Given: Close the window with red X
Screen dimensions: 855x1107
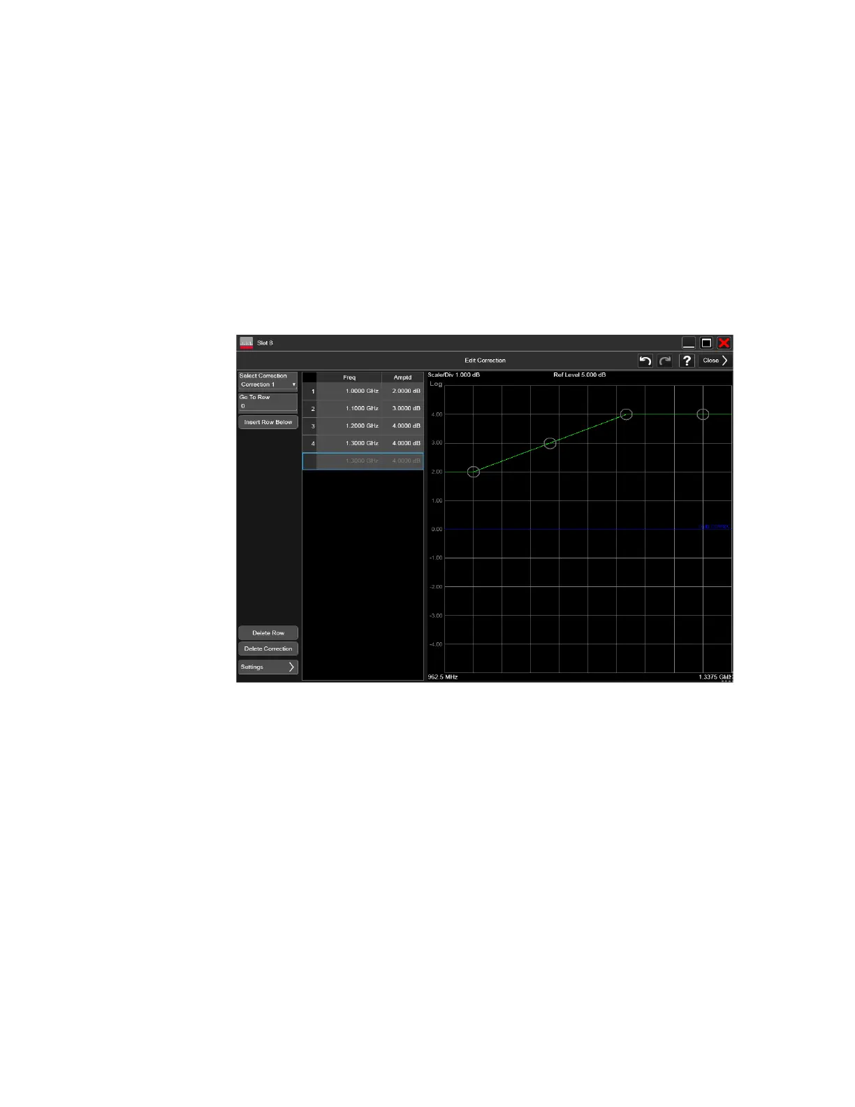Looking at the screenshot, I should [724, 343].
